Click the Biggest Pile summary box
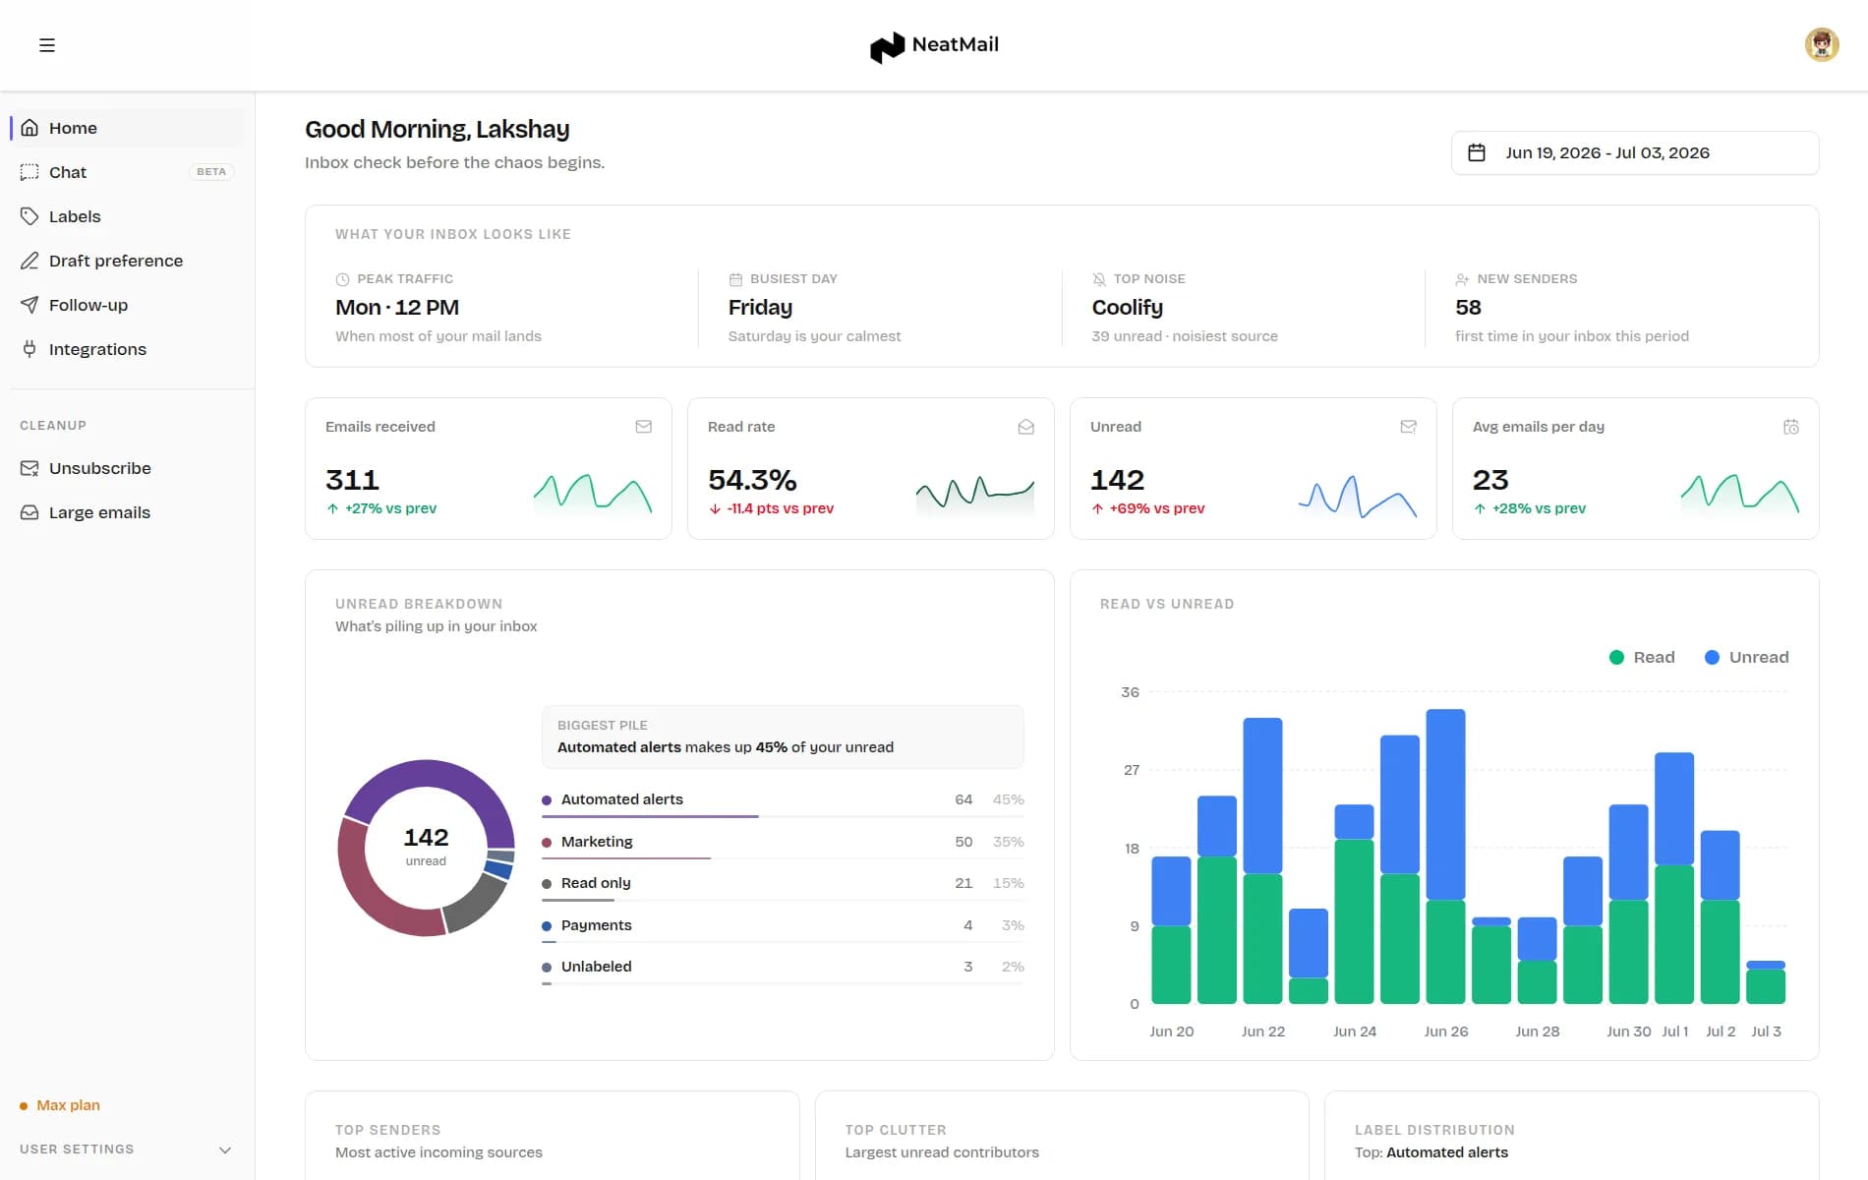1868x1180 pixels. coord(783,737)
